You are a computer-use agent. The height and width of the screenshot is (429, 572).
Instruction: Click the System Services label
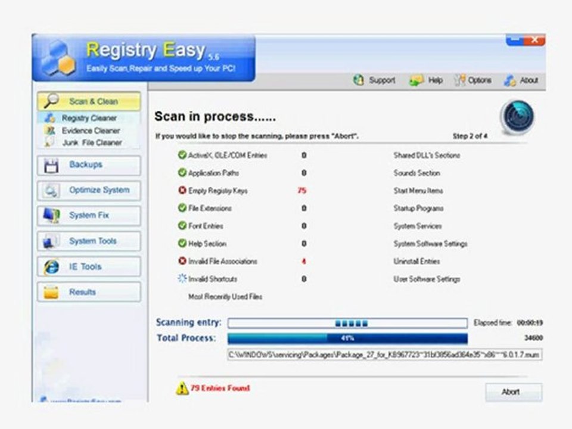[417, 226]
